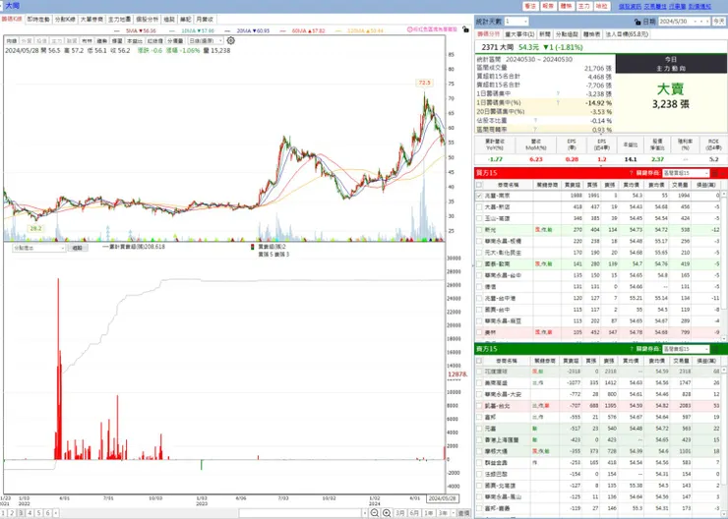Open 交易屬性 link at top right

pos(655,7)
